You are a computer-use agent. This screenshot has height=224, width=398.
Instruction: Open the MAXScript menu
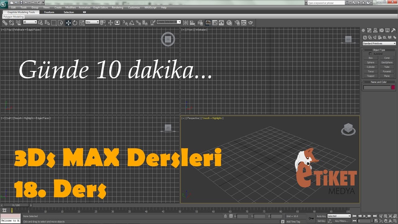point(150,7)
